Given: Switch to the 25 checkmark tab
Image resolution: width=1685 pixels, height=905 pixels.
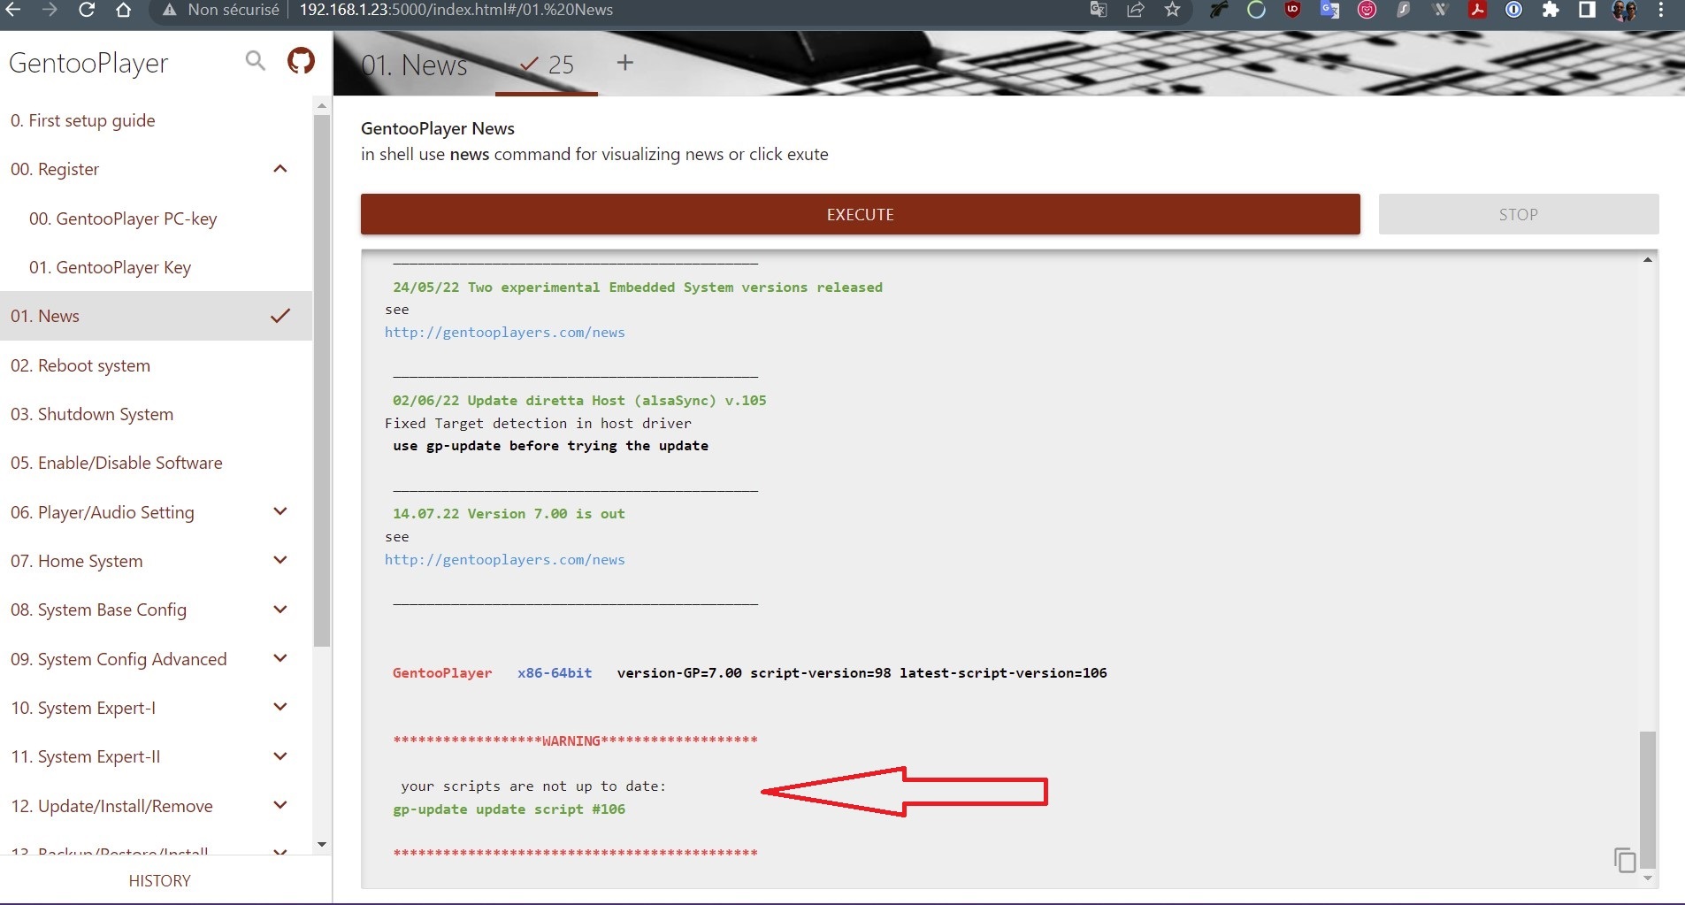Looking at the screenshot, I should (547, 65).
